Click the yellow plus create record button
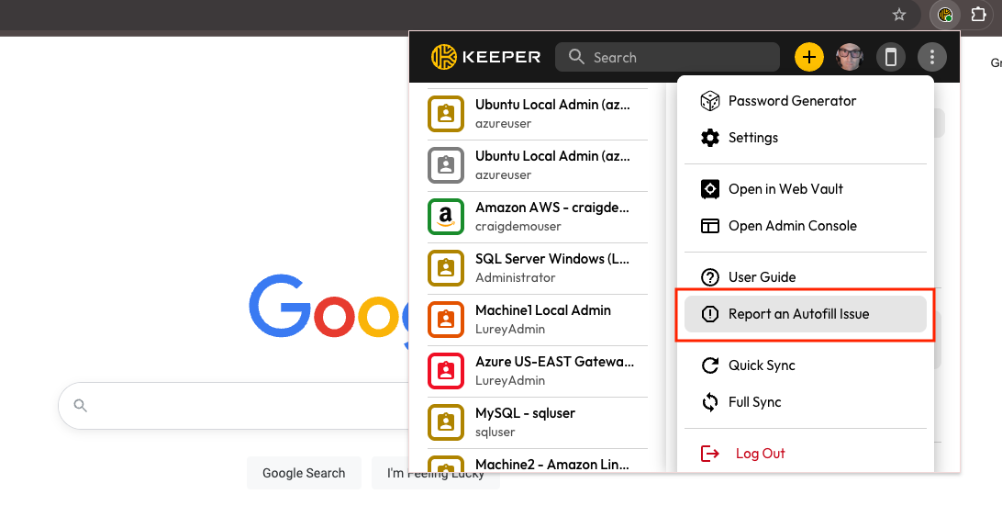This screenshot has height=528, width=1002. 808,58
